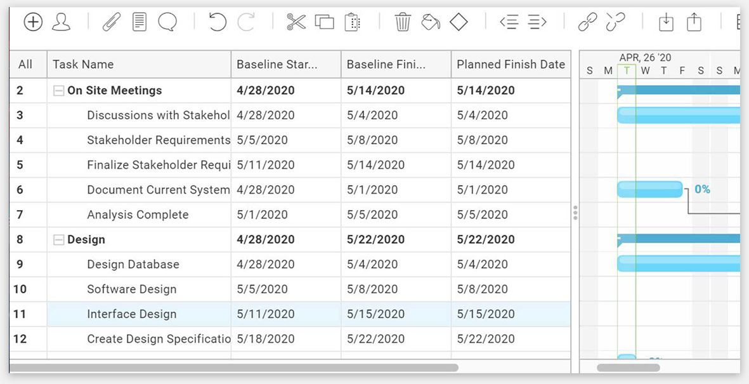Viewport: 749px width, 384px height.
Task: Click the grid horizontal scrollbar
Action: point(233,367)
